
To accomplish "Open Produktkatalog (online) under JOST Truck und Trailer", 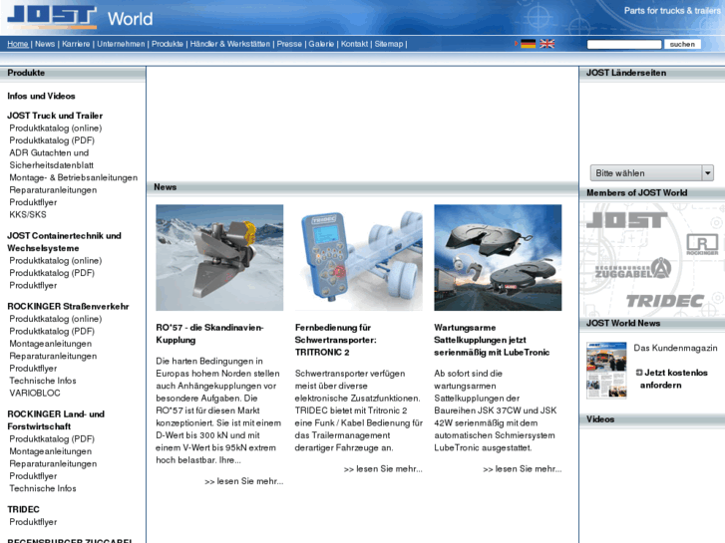I will (56, 128).
